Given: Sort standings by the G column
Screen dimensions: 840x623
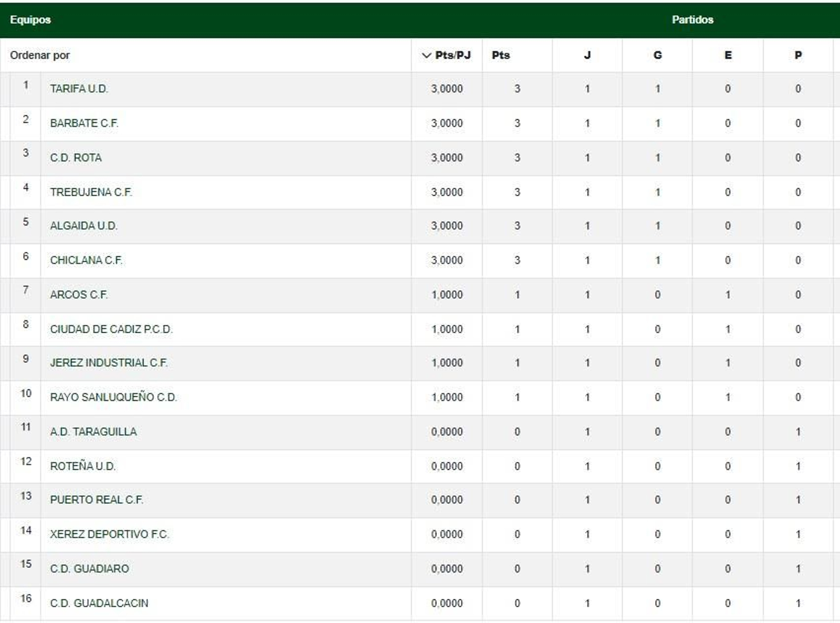Looking at the screenshot, I should pos(658,54).
